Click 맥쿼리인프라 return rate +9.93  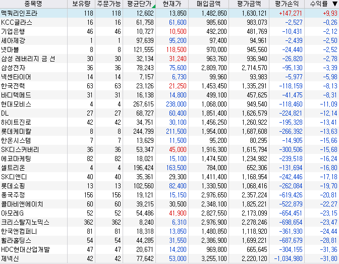pyautogui.click(x=330, y=13)
